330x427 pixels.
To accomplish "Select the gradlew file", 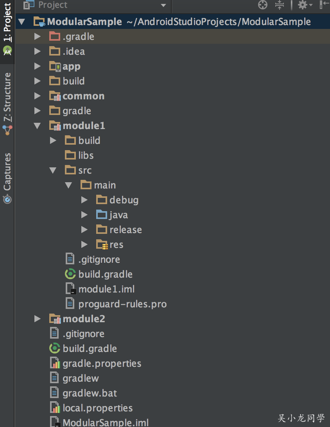I will (x=81, y=378).
